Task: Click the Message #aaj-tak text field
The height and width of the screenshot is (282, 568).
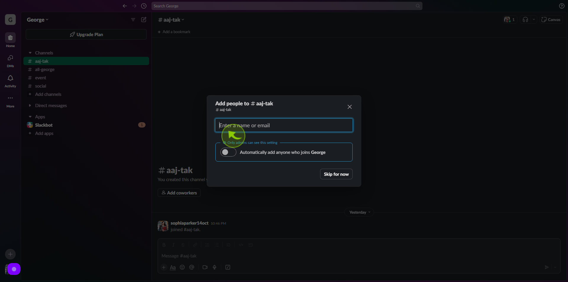Action: [x=359, y=256]
